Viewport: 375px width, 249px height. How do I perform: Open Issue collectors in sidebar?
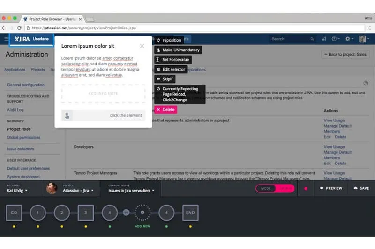coord(20,149)
